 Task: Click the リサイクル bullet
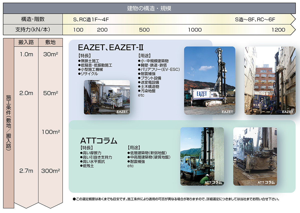coord(88,74)
